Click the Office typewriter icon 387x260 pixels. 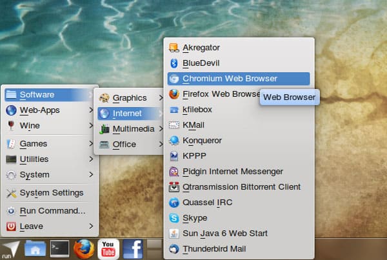tap(104, 145)
